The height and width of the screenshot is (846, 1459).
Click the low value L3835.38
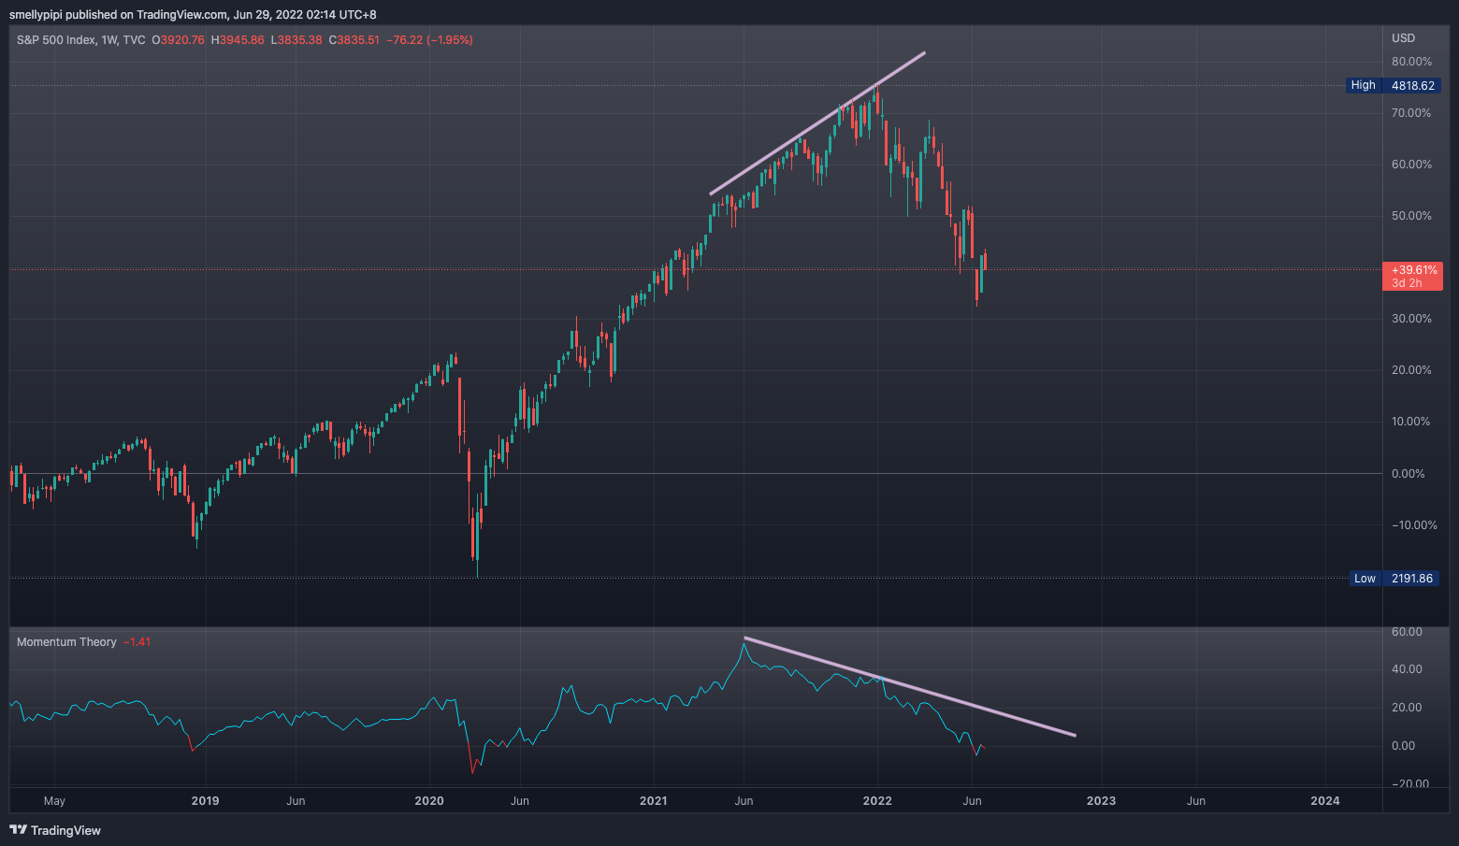pos(296,40)
